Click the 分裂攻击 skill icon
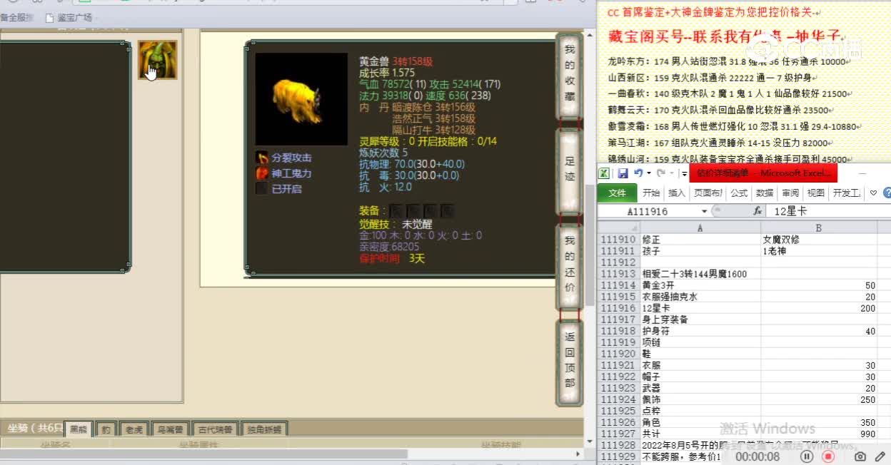 (262, 158)
